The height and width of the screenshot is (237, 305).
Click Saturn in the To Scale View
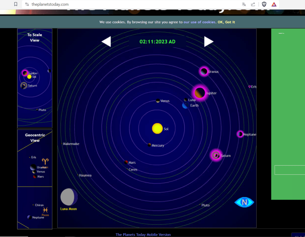[x=24, y=85]
